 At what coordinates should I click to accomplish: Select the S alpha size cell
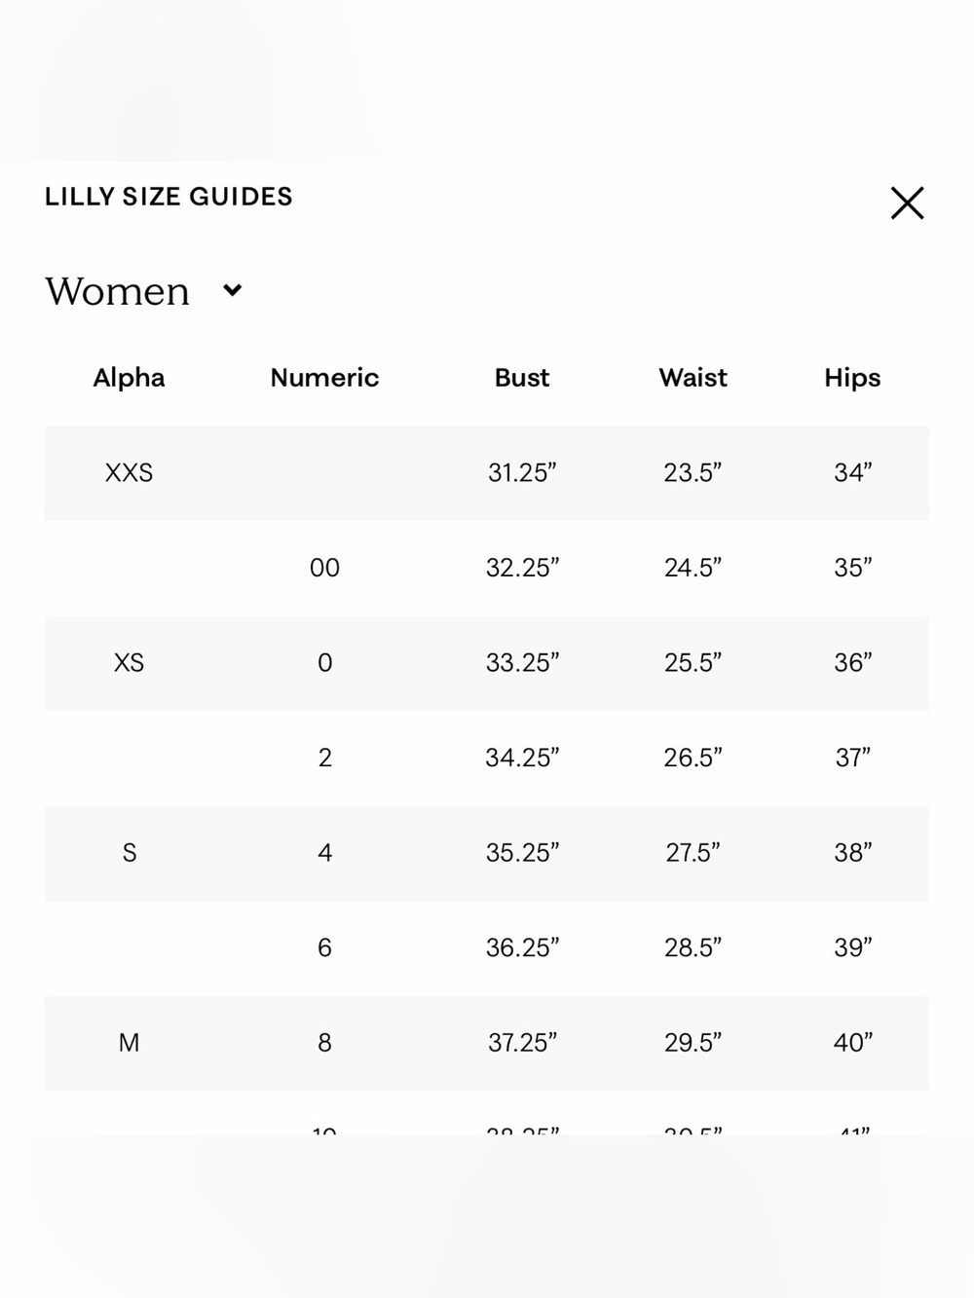tap(129, 853)
